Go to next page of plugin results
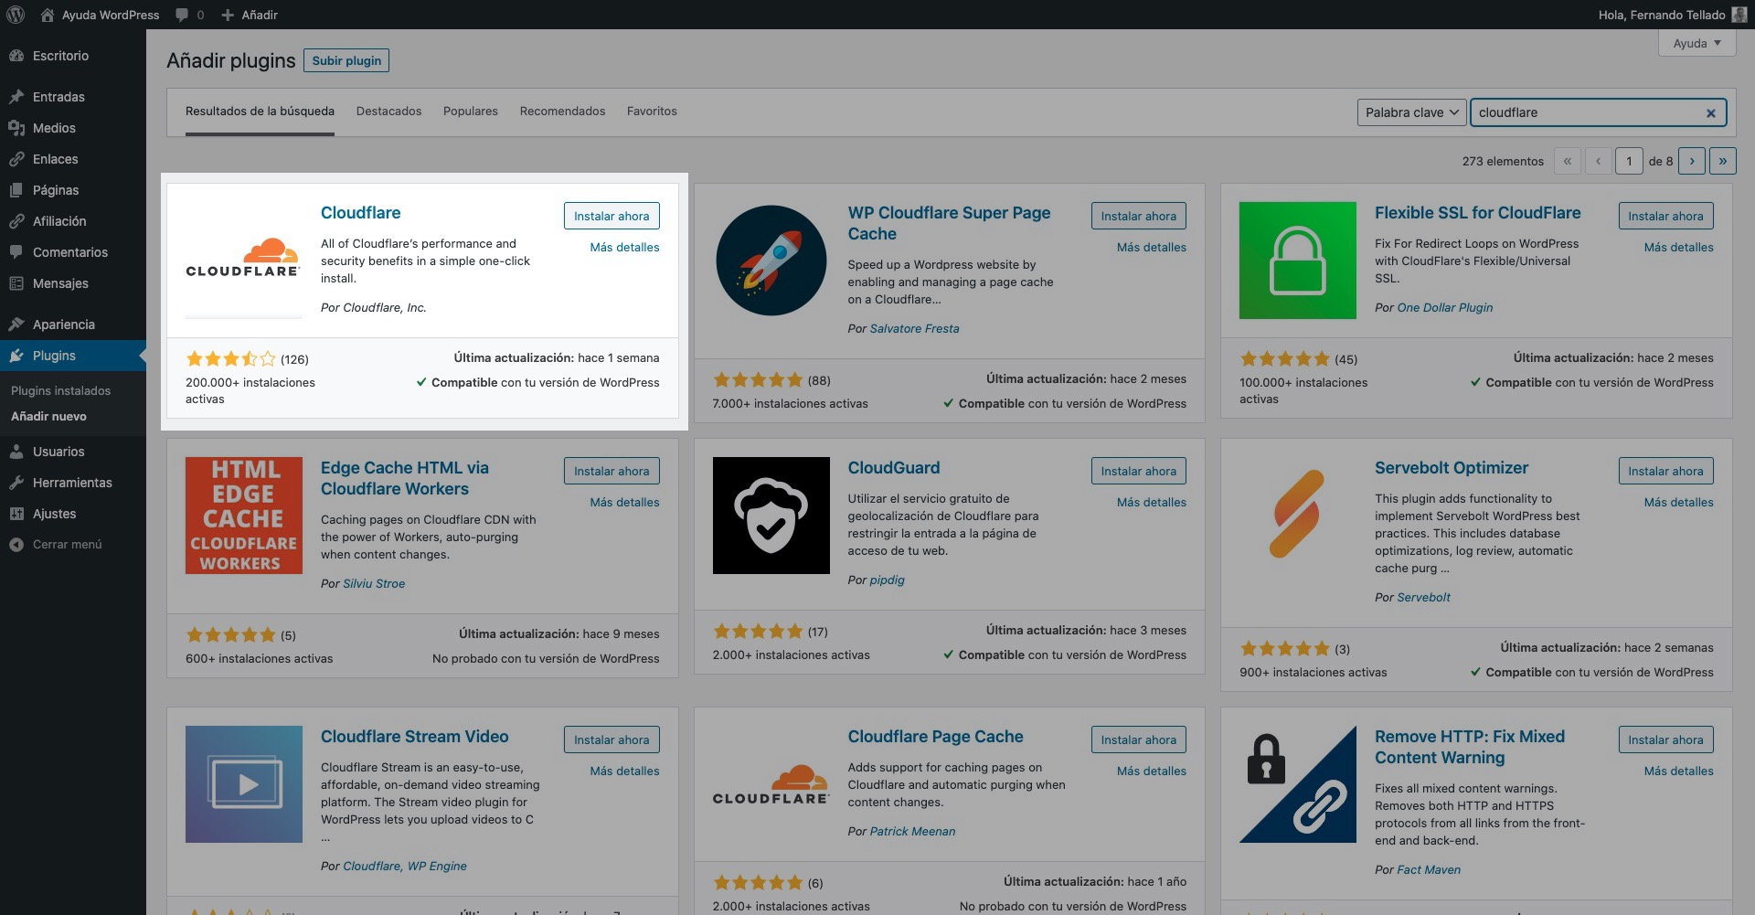Screen dimensions: 1755x915 [x=1691, y=161]
